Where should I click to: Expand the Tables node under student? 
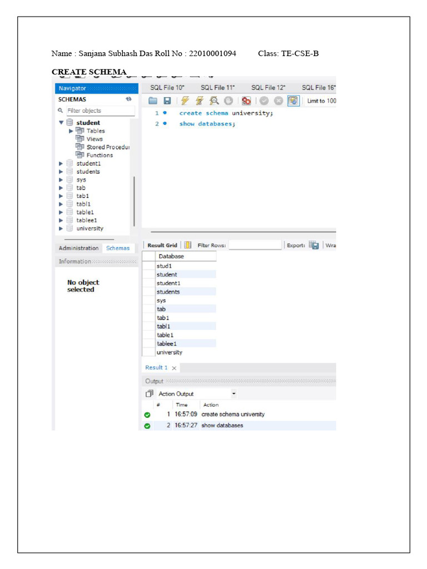(x=71, y=131)
